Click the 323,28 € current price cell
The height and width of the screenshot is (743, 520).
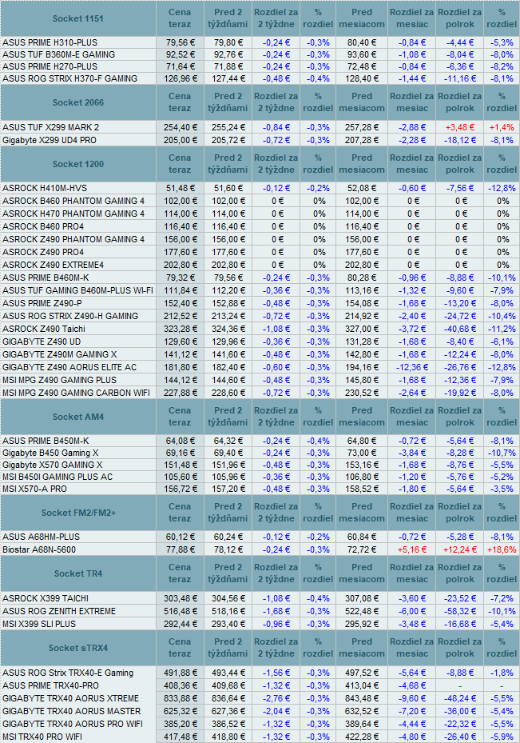point(180,329)
